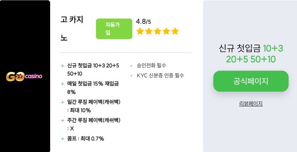Click the fourth rating star
The height and width of the screenshot is (152, 297).
(166, 31)
